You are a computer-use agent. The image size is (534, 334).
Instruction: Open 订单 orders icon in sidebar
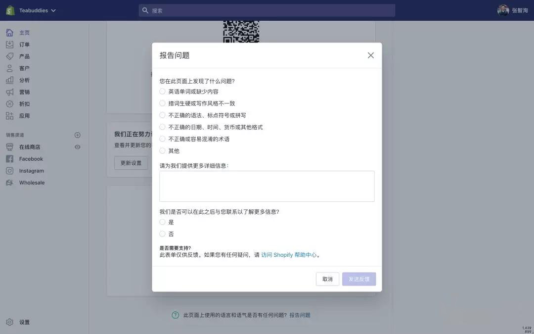pyautogui.click(x=9, y=45)
